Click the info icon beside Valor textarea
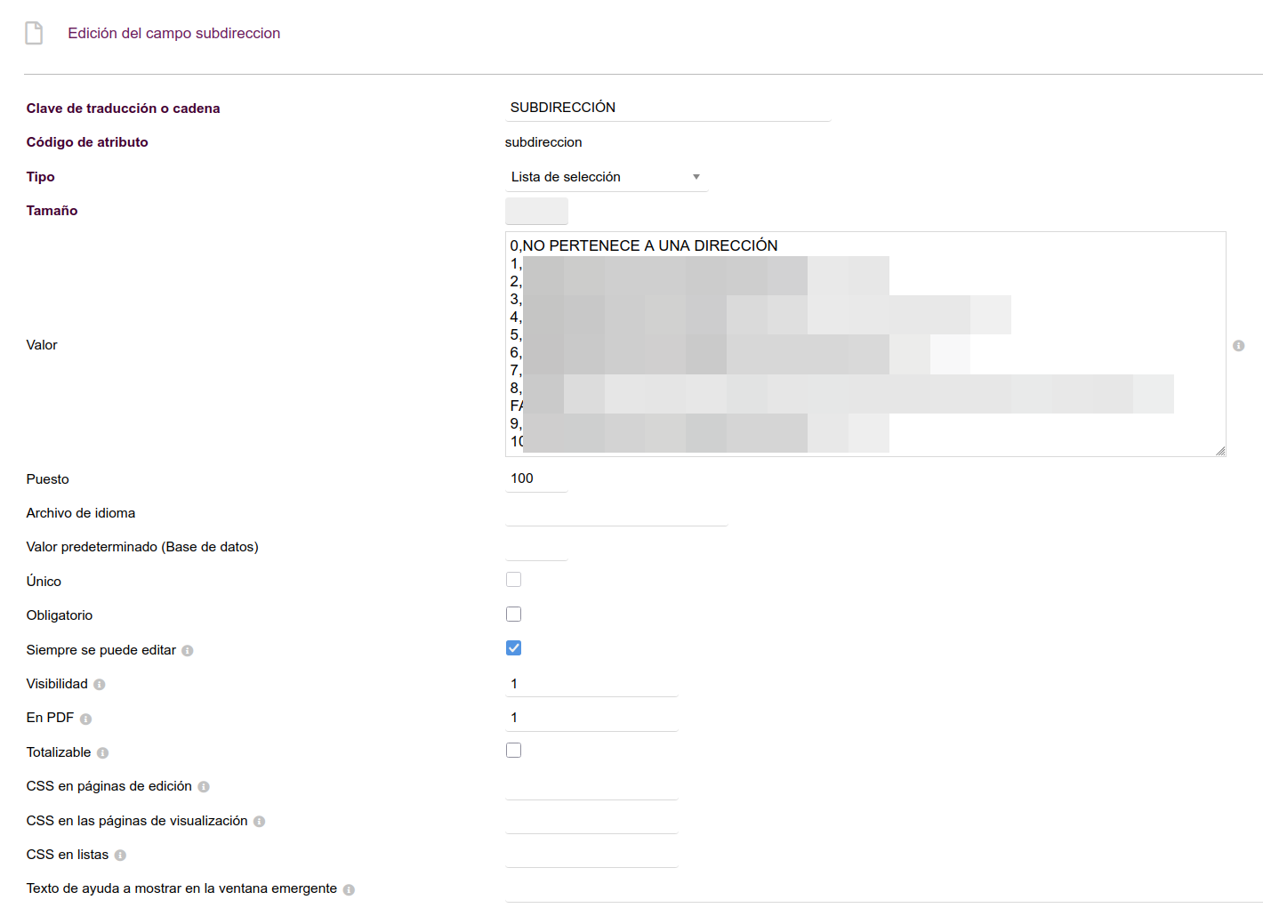Viewport: 1263px width, 924px height. 1238,345
